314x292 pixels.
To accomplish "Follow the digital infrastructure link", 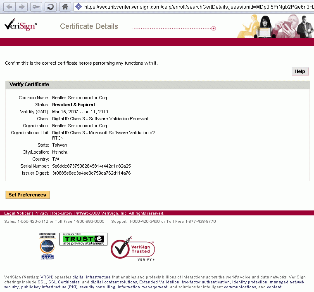I will pyautogui.click(x=91, y=277).
